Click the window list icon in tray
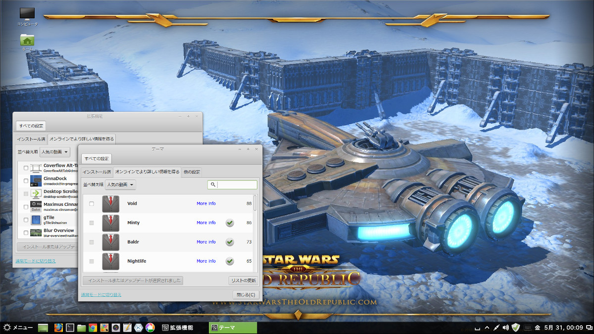 (589, 328)
